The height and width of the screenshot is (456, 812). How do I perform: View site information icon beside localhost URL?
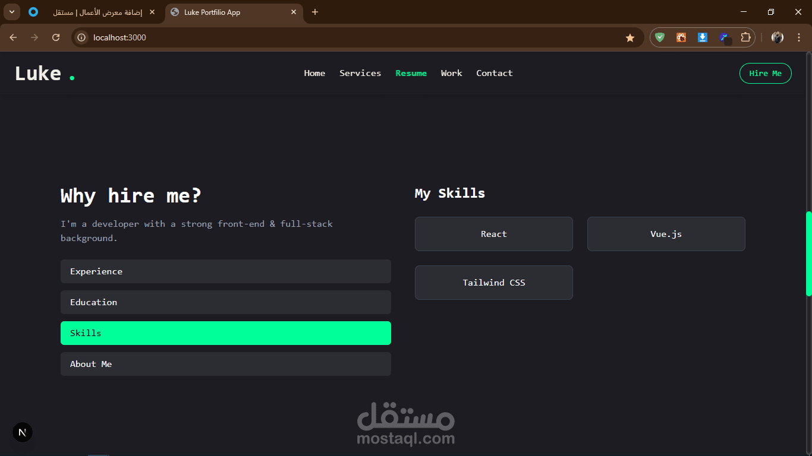click(82, 37)
